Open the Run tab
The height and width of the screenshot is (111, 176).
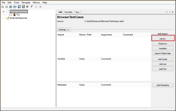point(77,12)
